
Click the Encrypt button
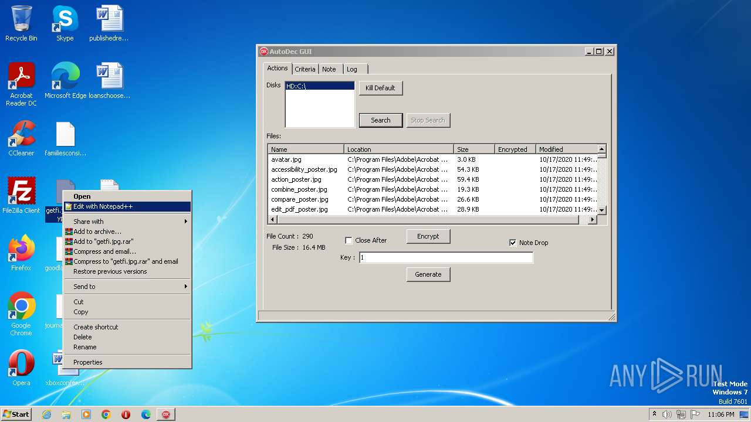coord(428,236)
